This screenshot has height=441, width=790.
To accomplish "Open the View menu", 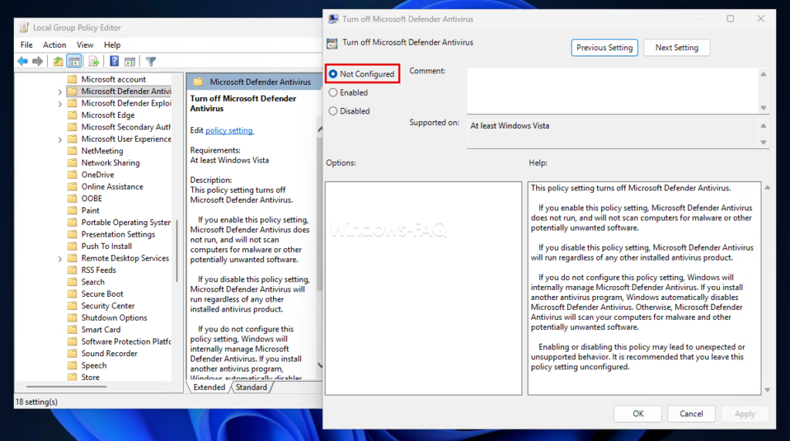I will (x=85, y=45).
